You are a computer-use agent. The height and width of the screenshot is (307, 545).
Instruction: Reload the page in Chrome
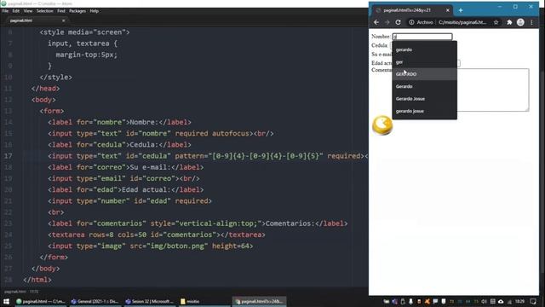point(398,22)
